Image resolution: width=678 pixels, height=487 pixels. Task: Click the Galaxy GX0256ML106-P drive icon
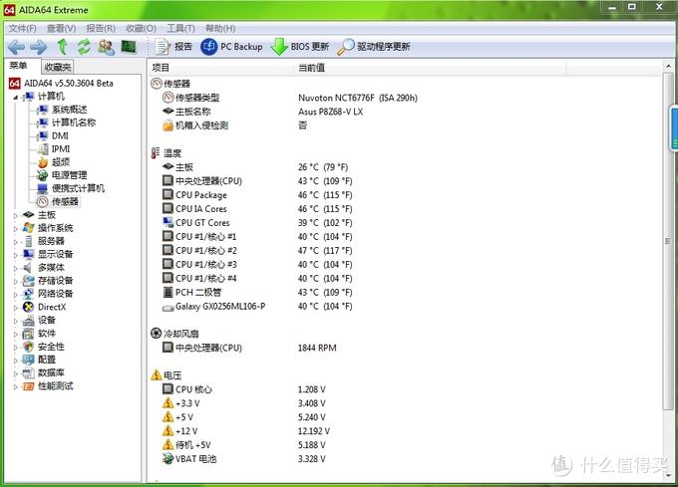coord(168,308)
